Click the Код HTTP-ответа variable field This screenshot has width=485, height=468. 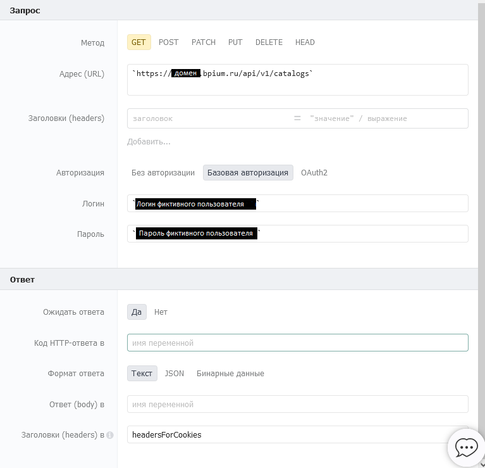298,343
